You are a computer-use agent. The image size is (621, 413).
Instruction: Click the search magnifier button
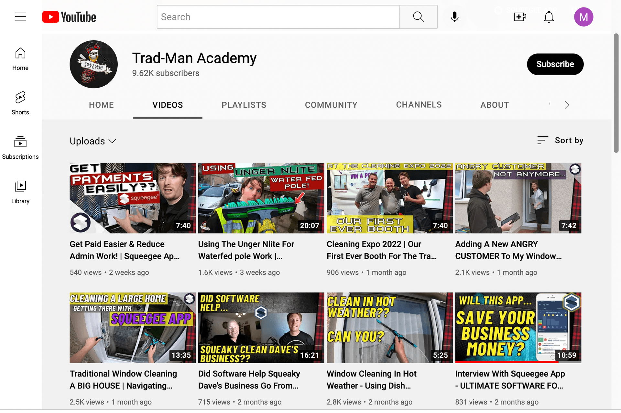click(419, 17)
